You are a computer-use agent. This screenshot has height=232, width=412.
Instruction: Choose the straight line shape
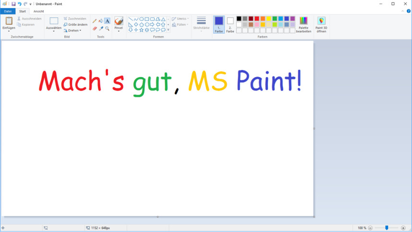coord(131,19)
